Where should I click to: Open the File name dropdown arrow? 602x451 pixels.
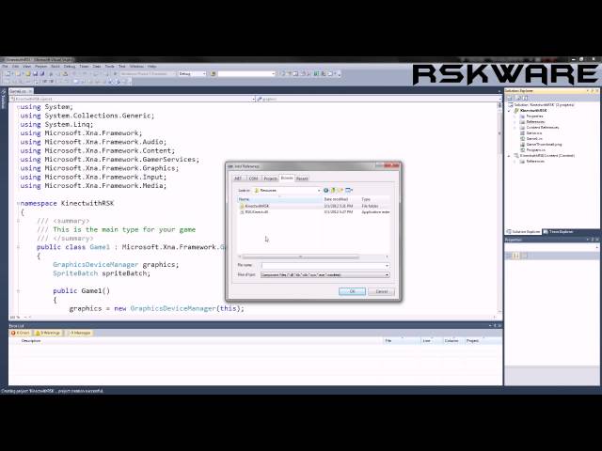point(387,265)
